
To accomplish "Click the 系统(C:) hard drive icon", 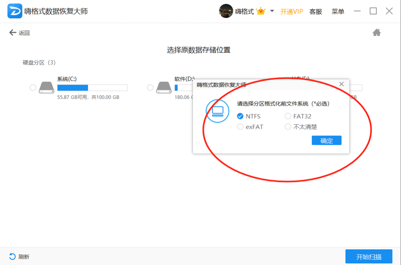I will (x=46, y=88).
